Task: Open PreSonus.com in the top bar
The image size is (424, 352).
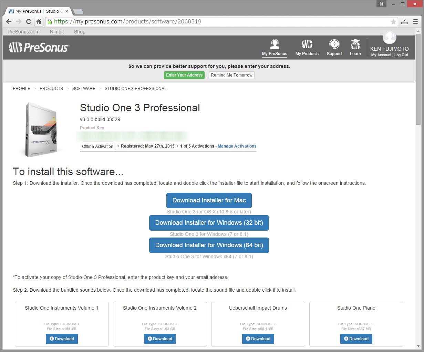Action: click(23, 32)
